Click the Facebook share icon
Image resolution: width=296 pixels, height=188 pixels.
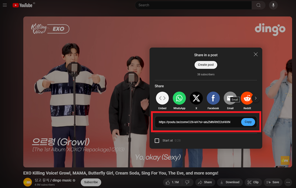[213, 98]
